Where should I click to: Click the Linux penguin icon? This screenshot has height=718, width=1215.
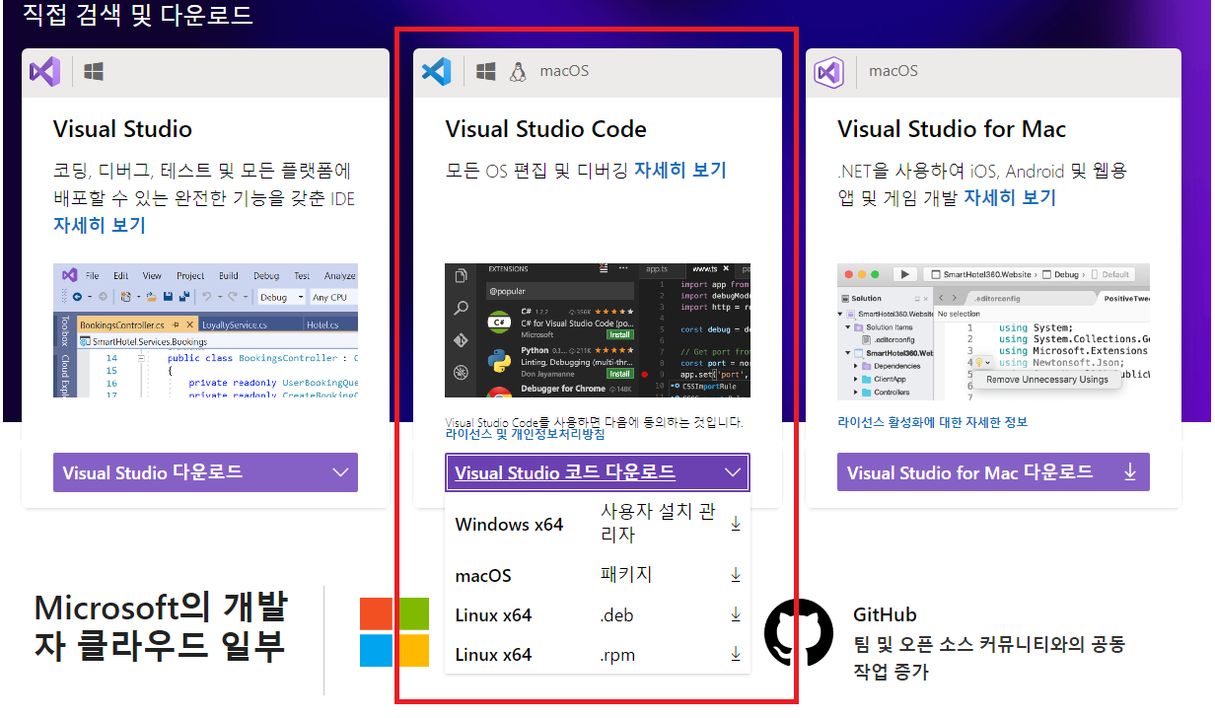[x=519, y=71]
